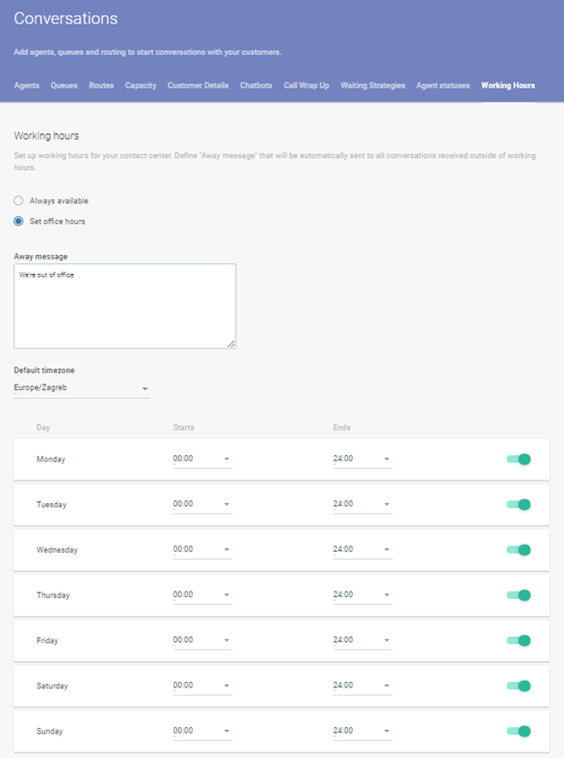Disable working hours for Monday

click(518, 460)
